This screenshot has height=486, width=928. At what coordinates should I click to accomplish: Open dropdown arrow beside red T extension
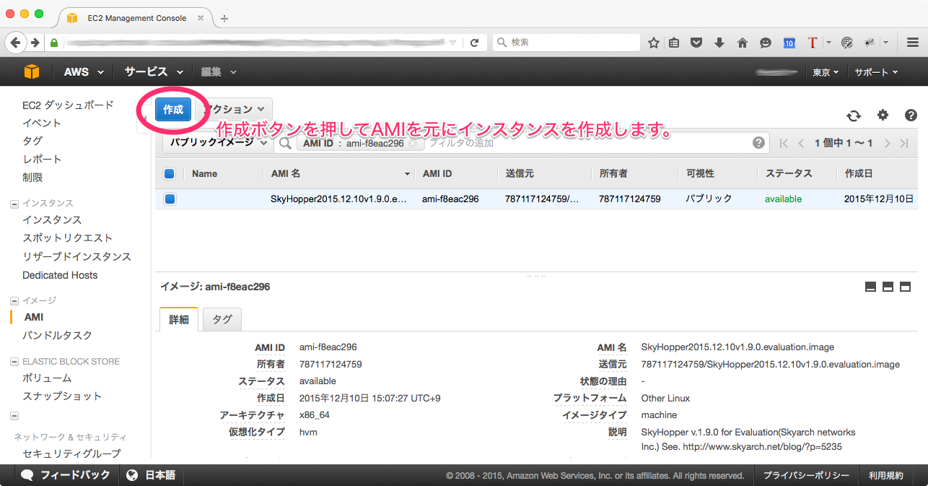pyautogui.click(x=828, y=43)
